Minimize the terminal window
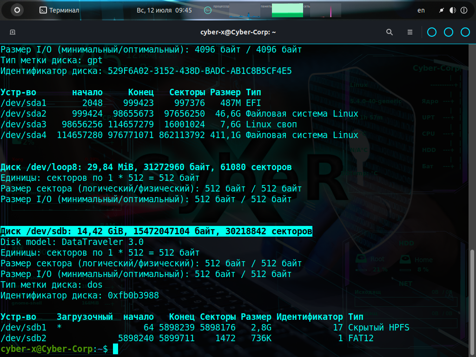 tap(432, 32)
